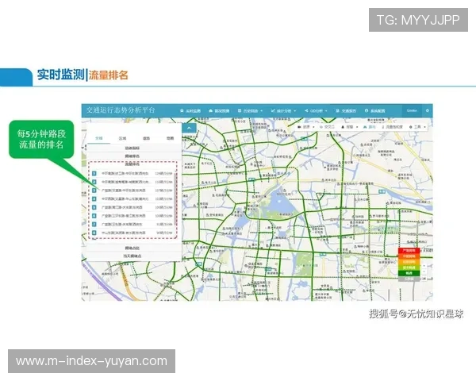Click the rank 4 badge in the flow ranking
This screenshot has width=476, height=381.
[x=94, y=199]
